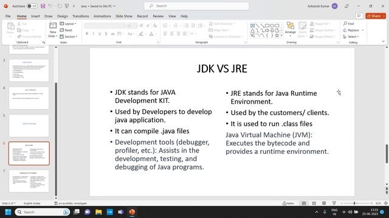
Task: Expand the Select dropdown
Action: (x=351, y=36)
